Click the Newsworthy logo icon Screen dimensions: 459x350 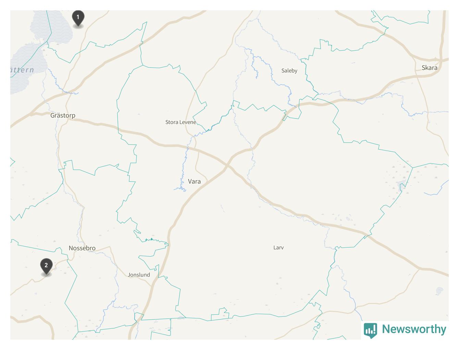pyautogui.click(x=370, y=330)
